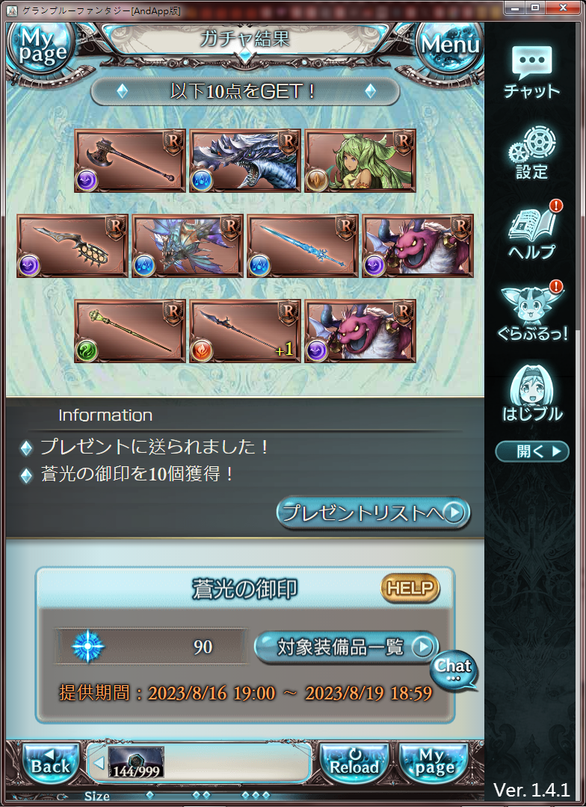Open the ヘルプ help book icon
The height and width of the screenshot is (807, 586).
532,232
